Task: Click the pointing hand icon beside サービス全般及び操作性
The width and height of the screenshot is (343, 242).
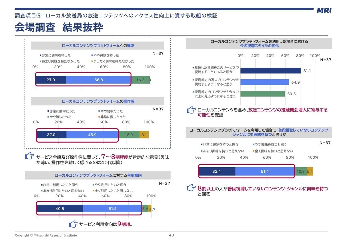Action: pyautogui.click(x=30, y=156)
